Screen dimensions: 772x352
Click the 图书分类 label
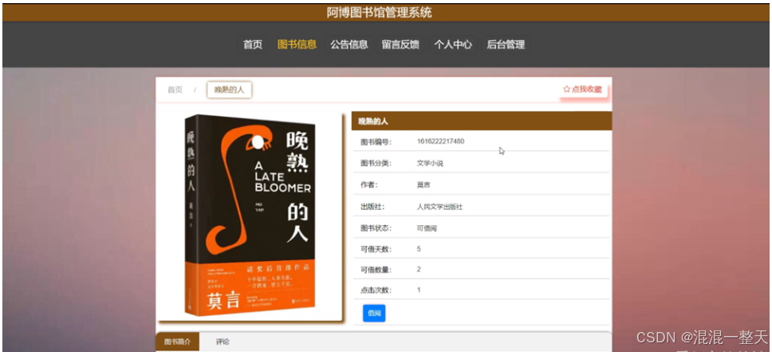(376, 163)
